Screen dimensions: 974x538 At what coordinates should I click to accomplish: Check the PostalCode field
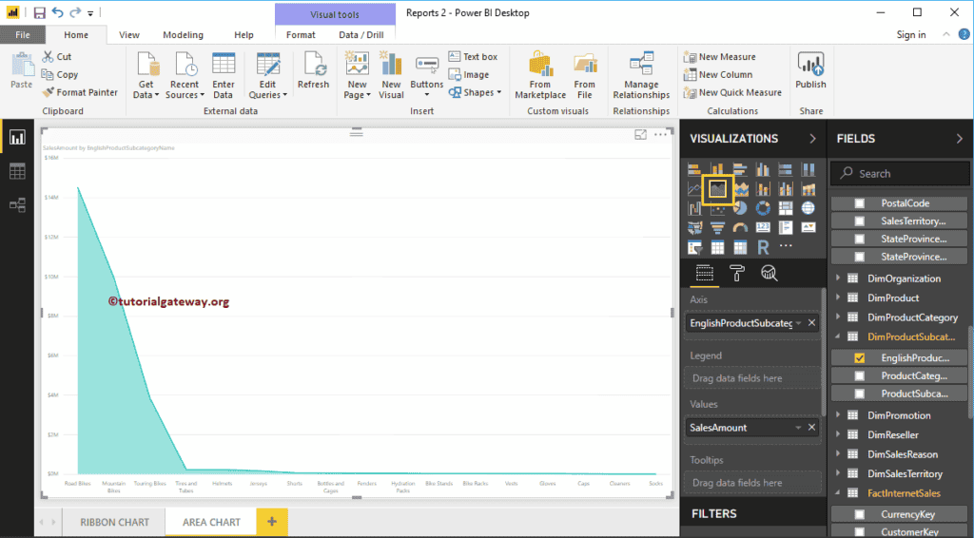click(860, 202)
